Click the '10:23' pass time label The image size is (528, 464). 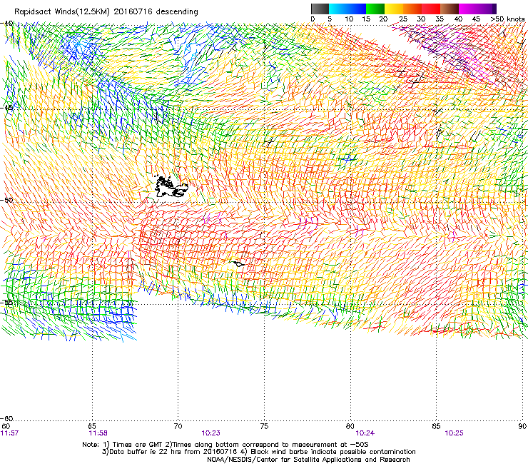click(x=210, y=433)
